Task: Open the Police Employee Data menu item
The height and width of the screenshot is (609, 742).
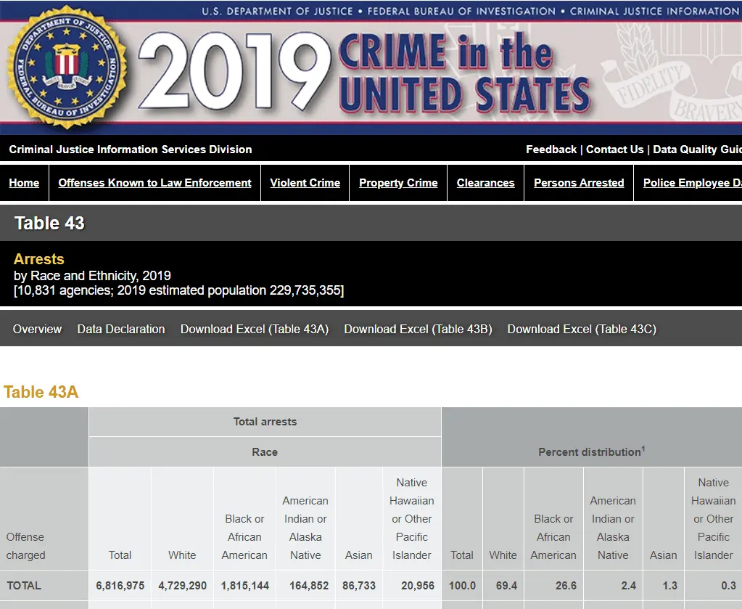Action: [x=692, y=183]
